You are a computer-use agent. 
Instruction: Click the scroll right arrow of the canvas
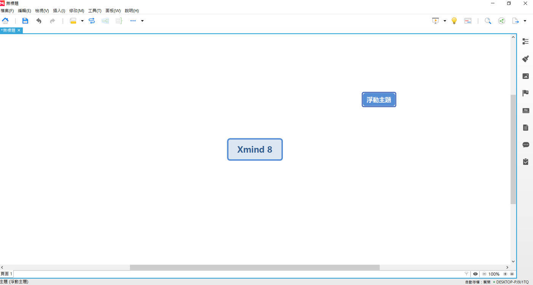[x=507, y=268]
